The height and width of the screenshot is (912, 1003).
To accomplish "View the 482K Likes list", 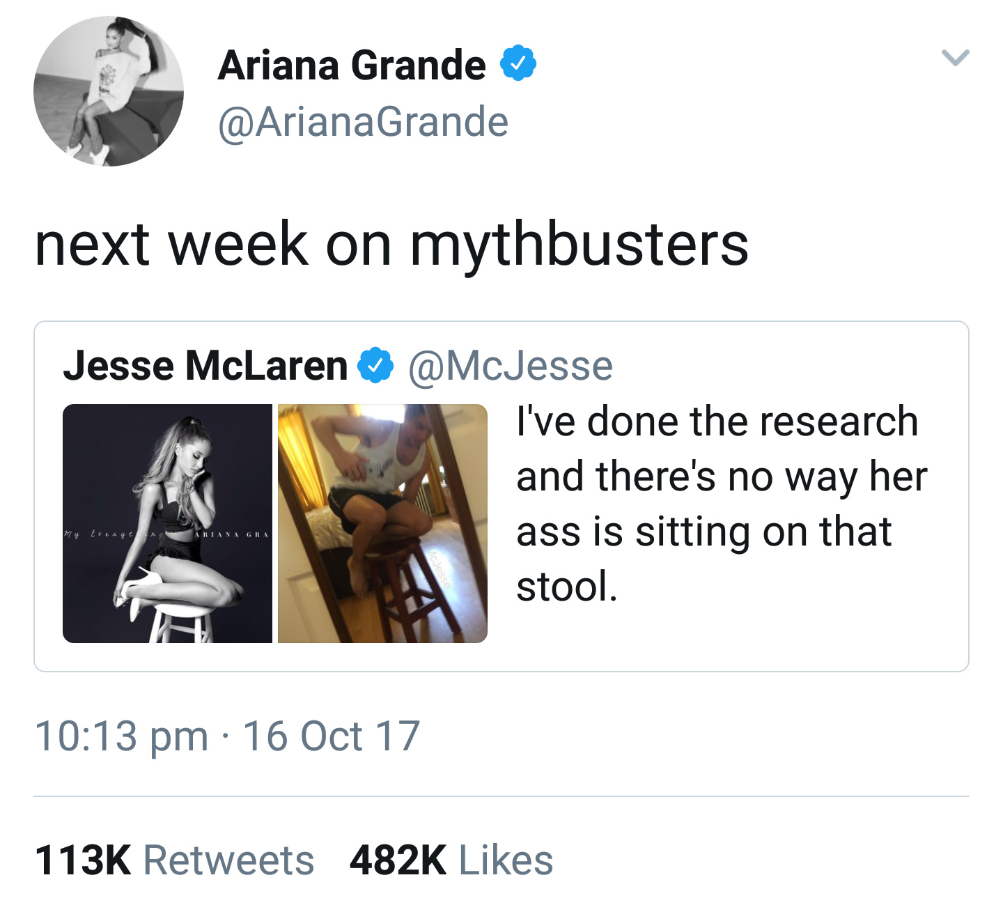I will 451,860.
